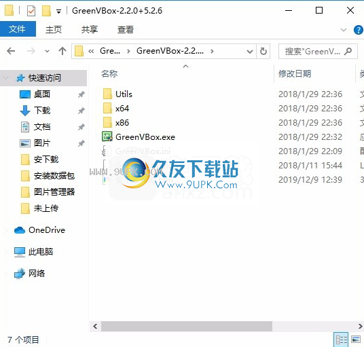Click the Gre... breadcrumb segment

pyautogui.click(x=110, y=51)
